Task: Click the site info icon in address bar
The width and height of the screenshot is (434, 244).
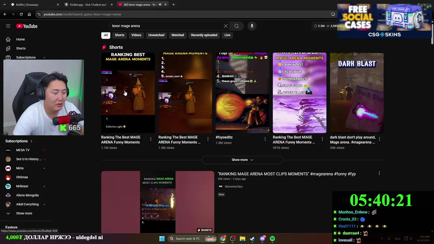Action: [39, 14]
